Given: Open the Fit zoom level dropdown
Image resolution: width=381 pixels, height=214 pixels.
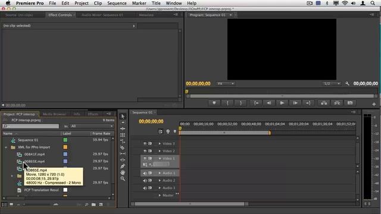Looking at the screenshot, I should click(225, 83).
